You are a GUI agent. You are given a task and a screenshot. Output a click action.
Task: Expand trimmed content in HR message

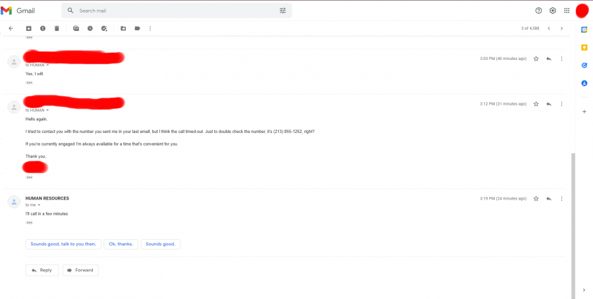click(29, 223)
